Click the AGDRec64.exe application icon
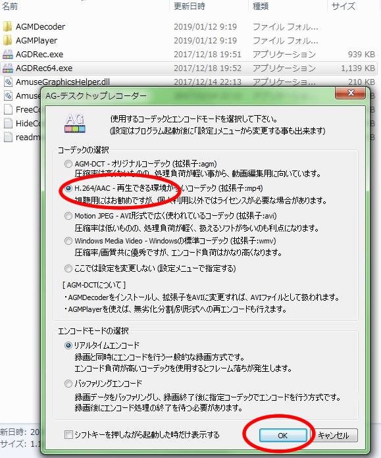 [8, 68]
